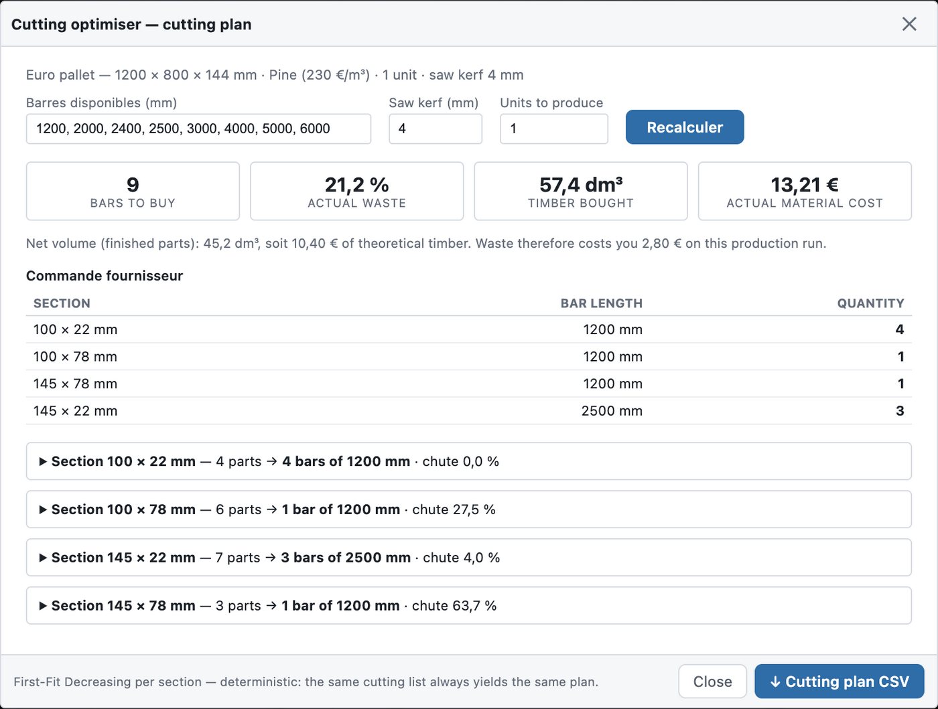Click the First-Fit Decreasing footer note
This screenshot has height=709, width=938.
(306, 682)
